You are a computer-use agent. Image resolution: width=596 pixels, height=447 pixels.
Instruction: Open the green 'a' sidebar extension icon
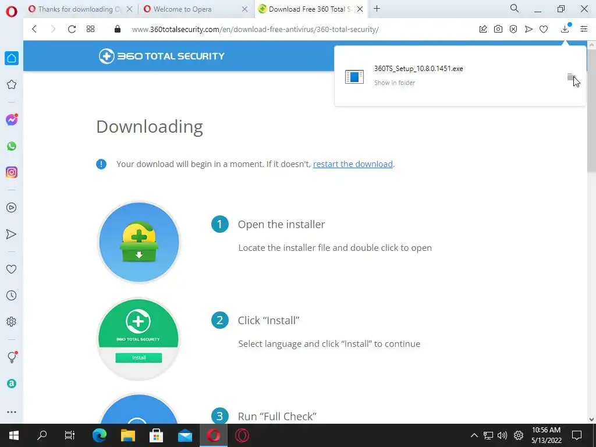coord(12,384)
